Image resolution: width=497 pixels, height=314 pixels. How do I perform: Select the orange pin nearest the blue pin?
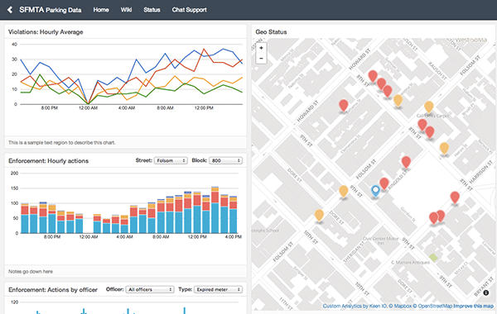pos(344,192)
